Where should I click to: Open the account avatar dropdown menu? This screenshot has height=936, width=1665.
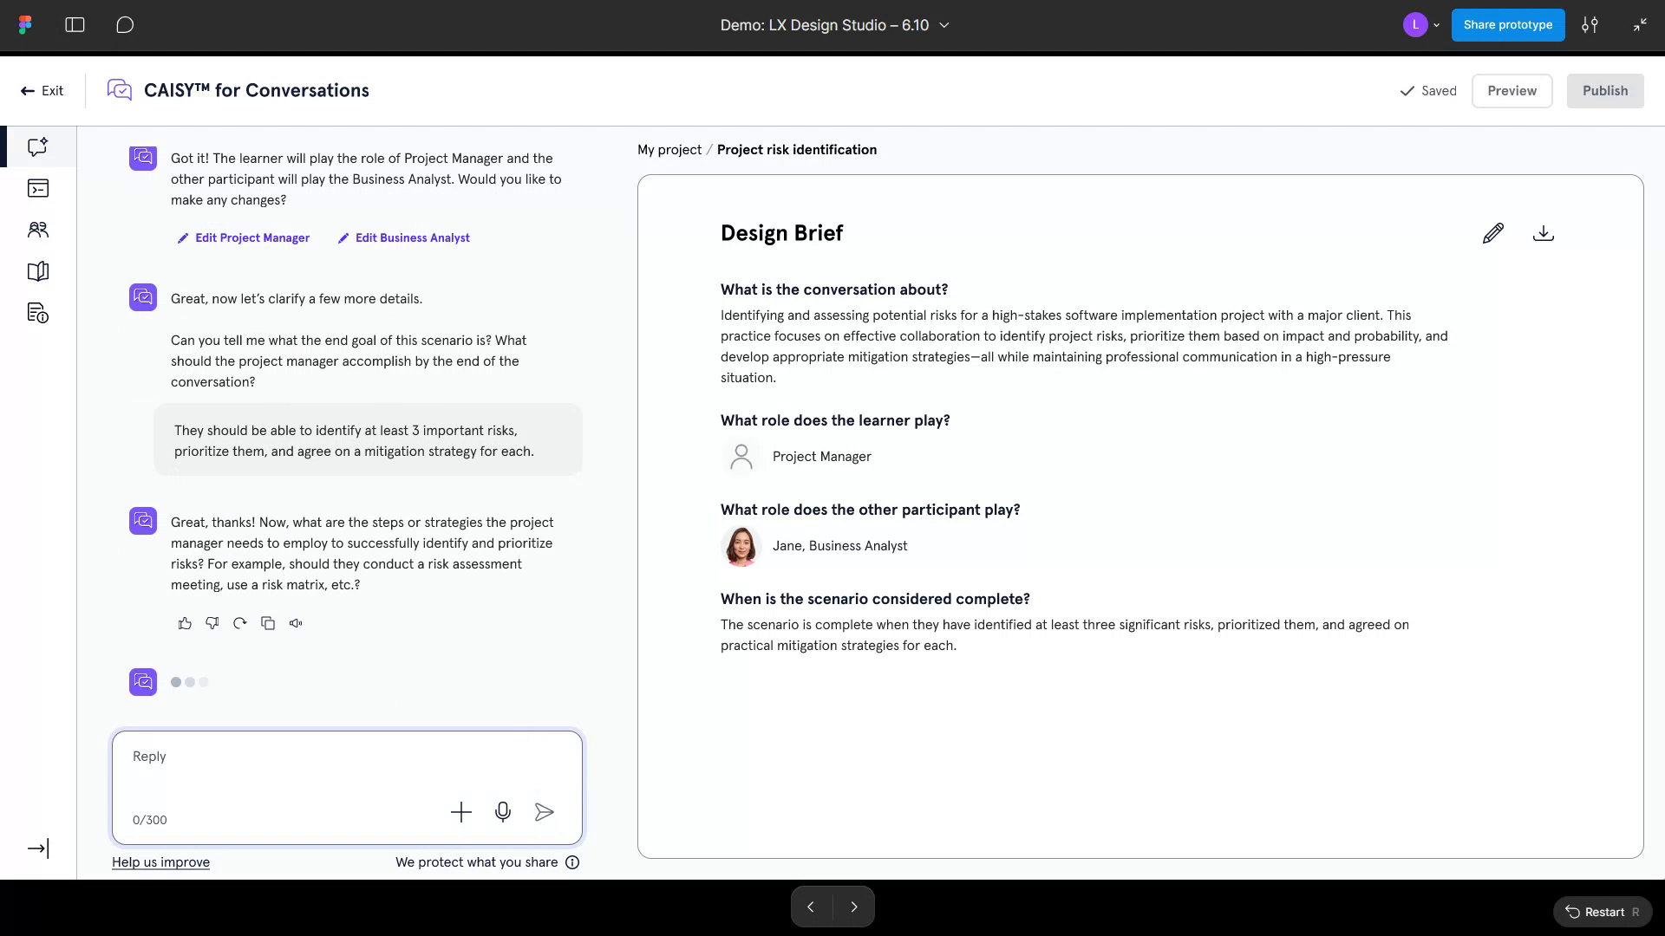point(1421,25)
